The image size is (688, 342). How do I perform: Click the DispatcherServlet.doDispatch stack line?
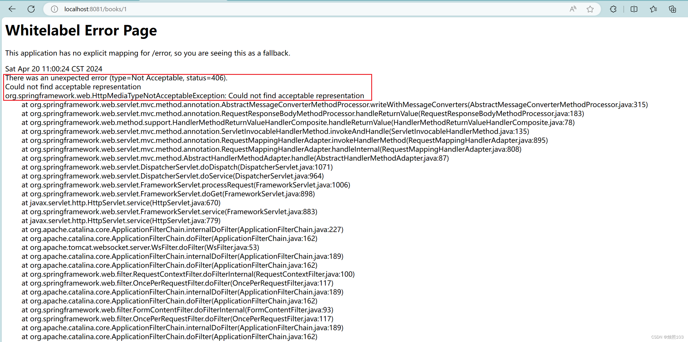[x=177, y=167]
